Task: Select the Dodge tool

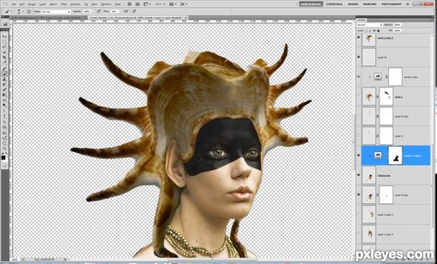Action: click(x=5, y=105)
